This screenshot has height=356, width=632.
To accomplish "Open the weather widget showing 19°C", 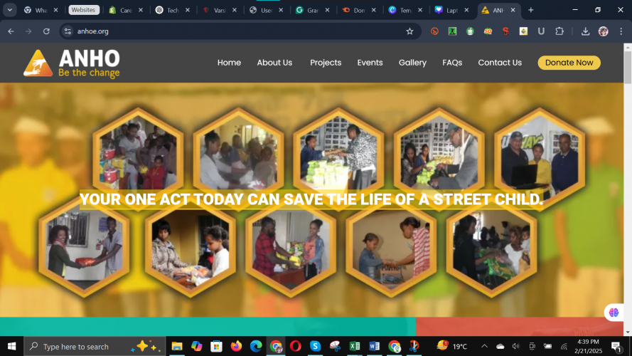I will tap(452, 346).
